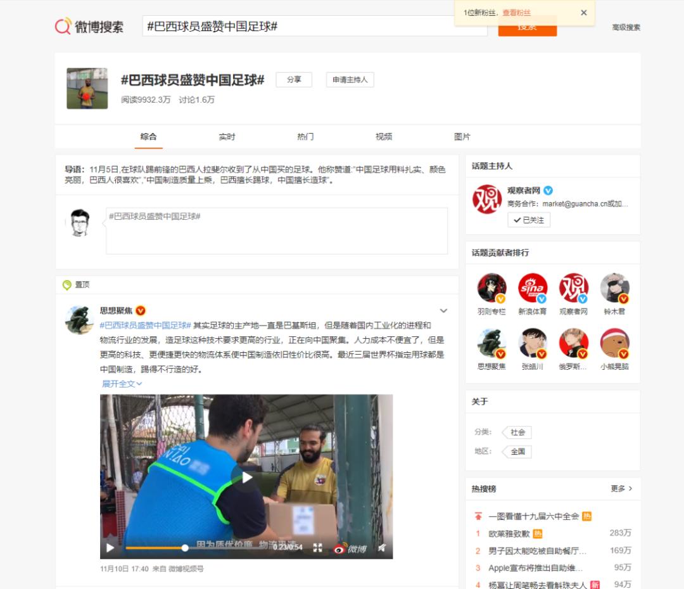点击置顶帖的绿色置顶标志
The width and height of the screenshot is (684, 589).
coord(67,285)
